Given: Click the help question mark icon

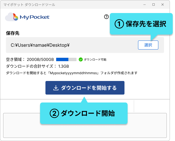Looking at the screenshot, I should point(106,17).
